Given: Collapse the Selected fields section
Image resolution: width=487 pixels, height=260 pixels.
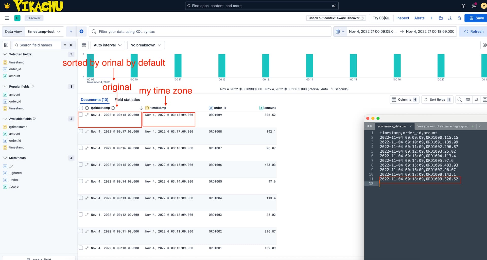Looking at the screenshot, I should 5,54.
